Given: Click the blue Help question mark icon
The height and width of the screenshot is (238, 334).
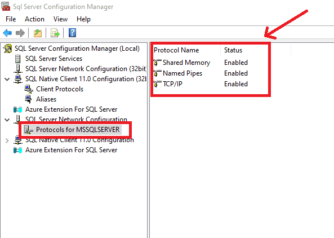Looking at the screenshot, I should point(73,33).
